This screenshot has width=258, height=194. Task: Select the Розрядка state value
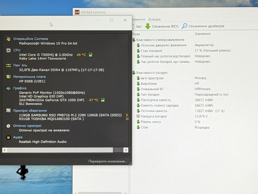tap(202, 128)
